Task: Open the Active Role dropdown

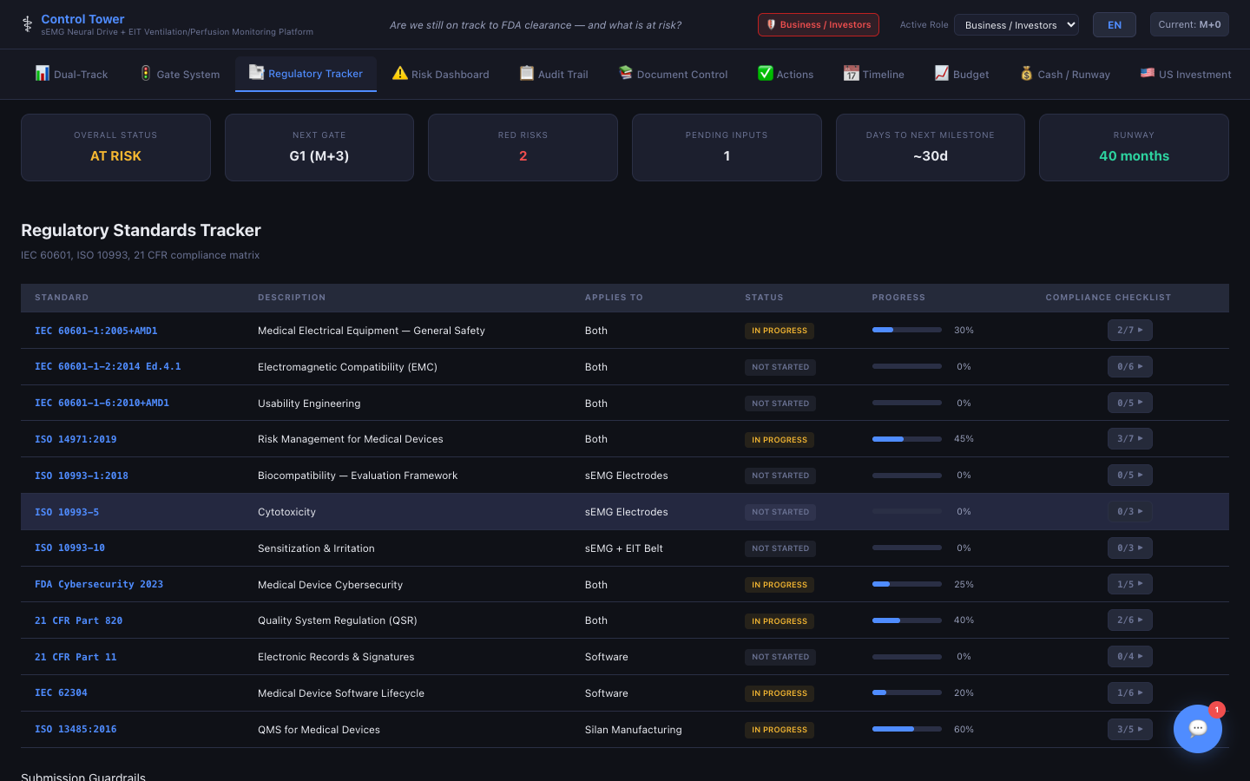Action: click(x=1016, y=25)
